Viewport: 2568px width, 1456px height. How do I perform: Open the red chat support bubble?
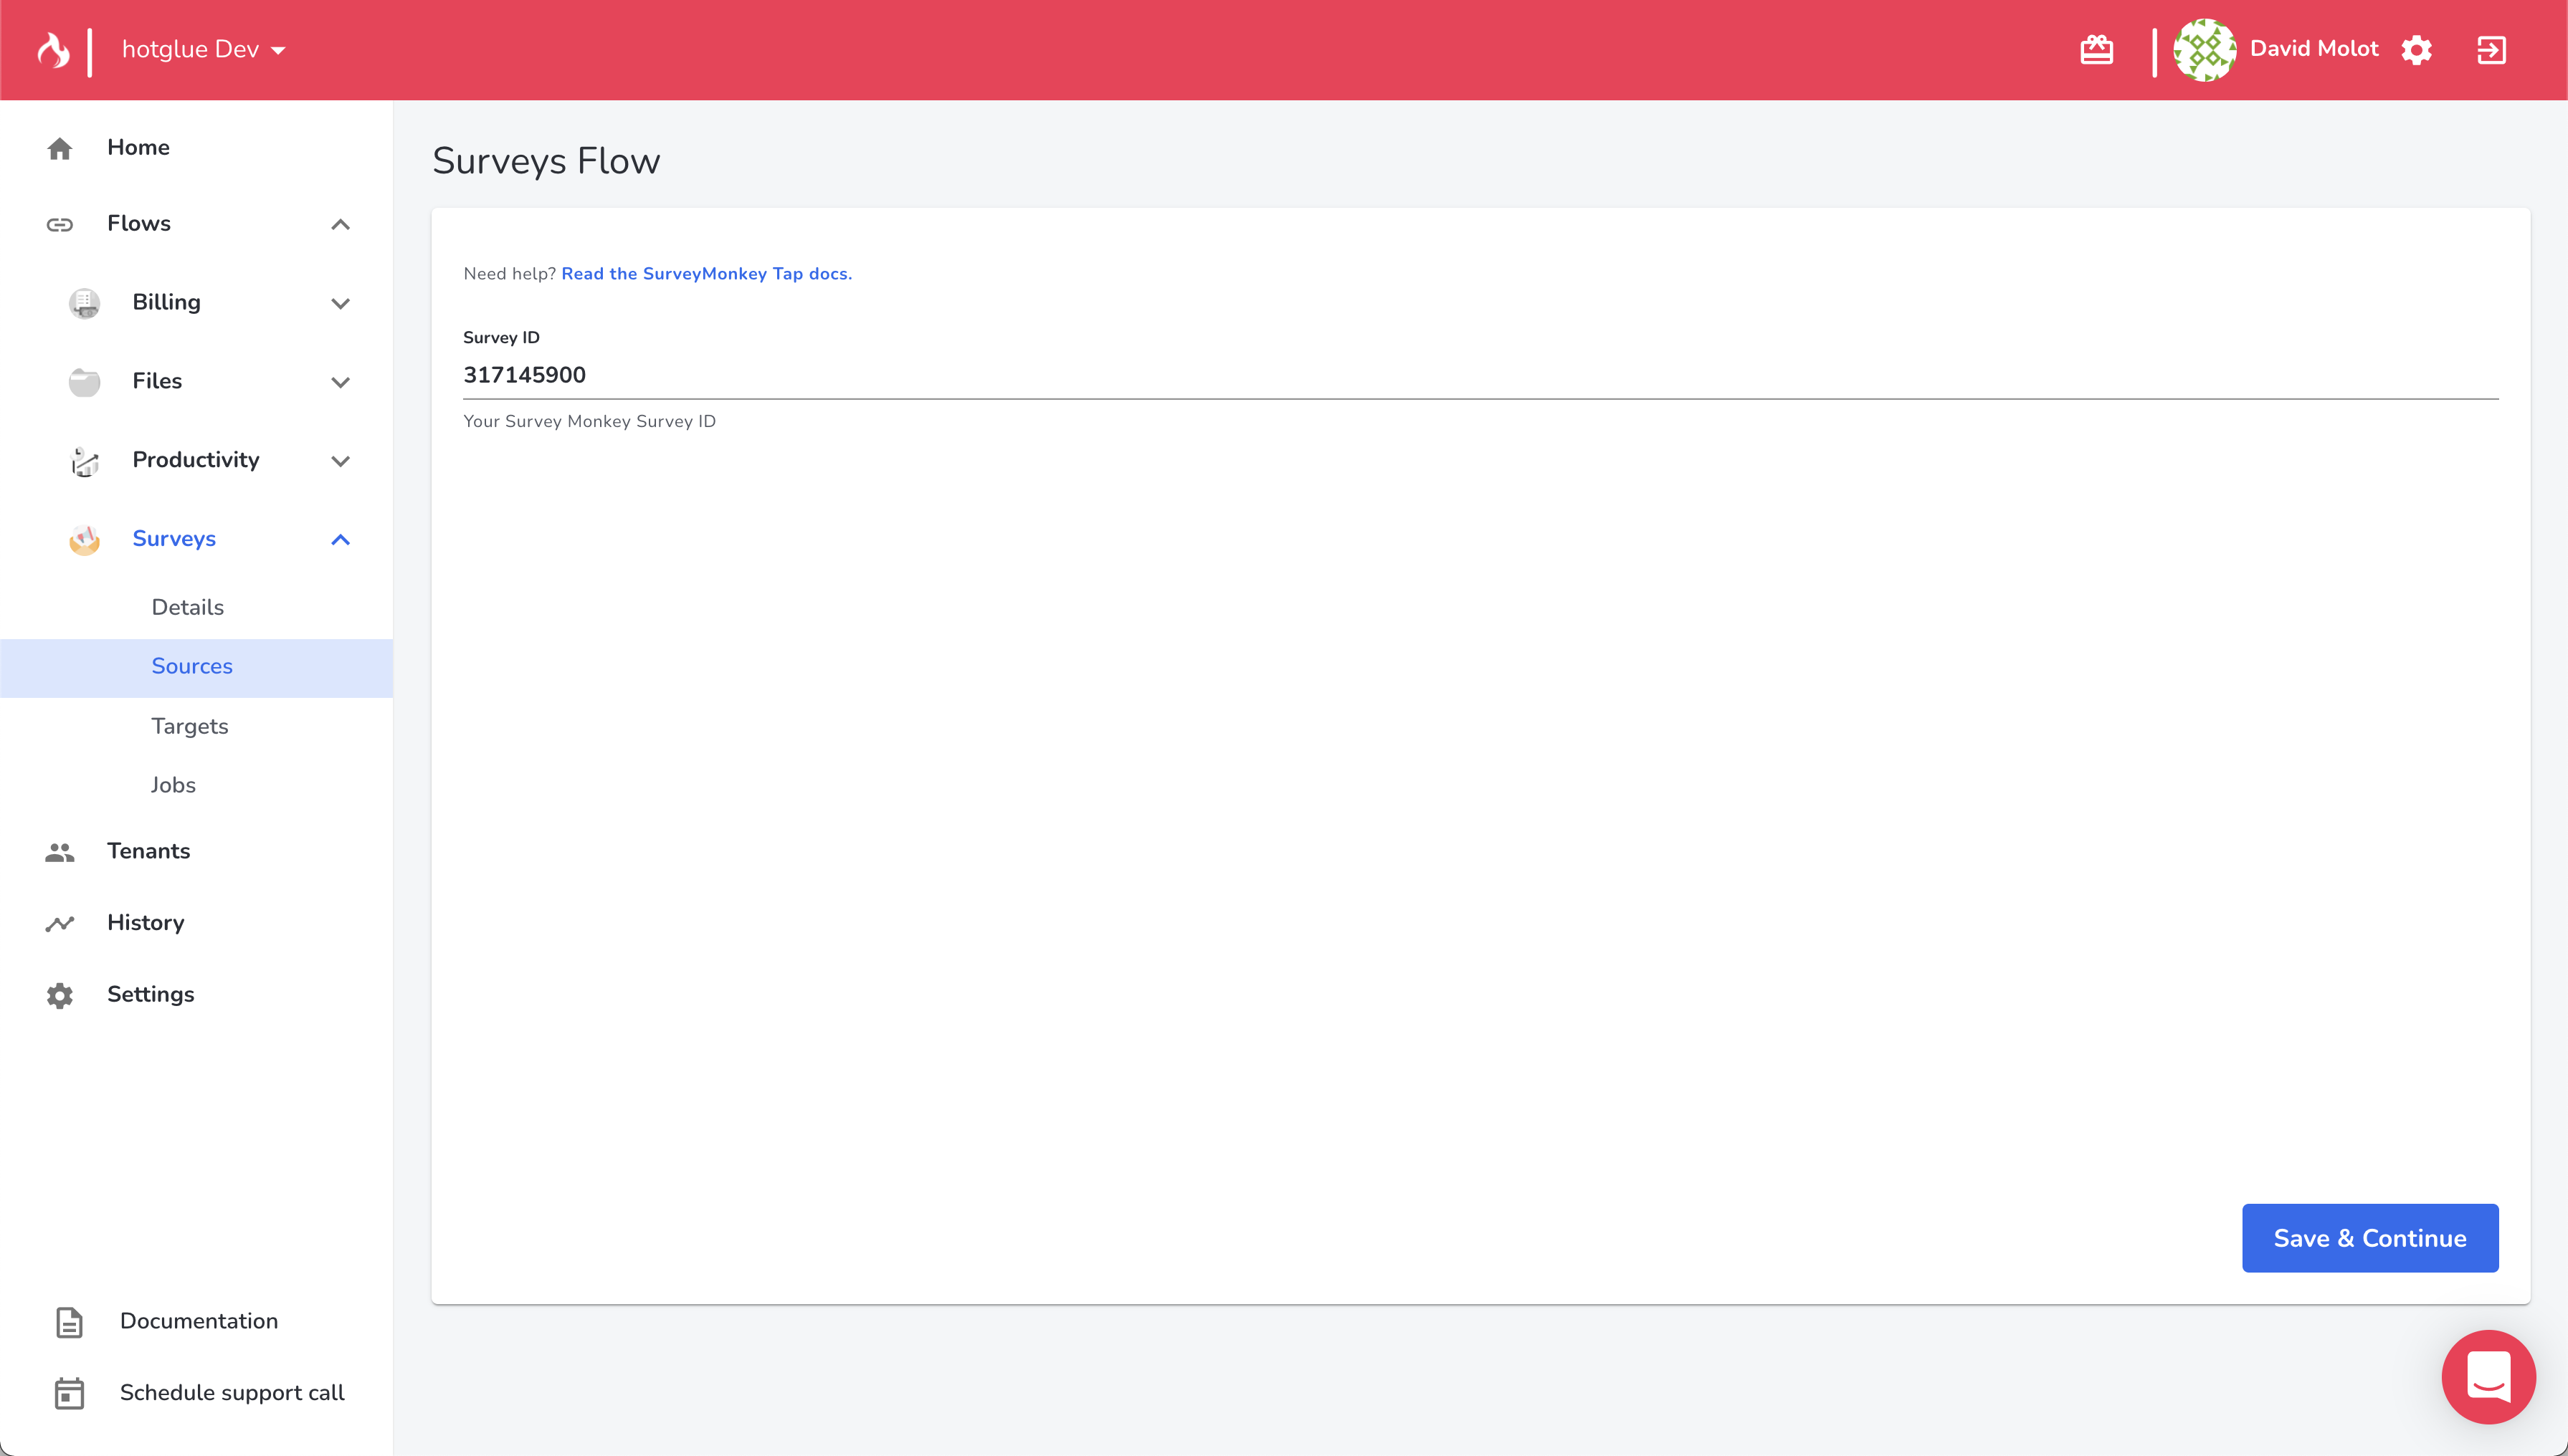click(x=2487, y=1376)
